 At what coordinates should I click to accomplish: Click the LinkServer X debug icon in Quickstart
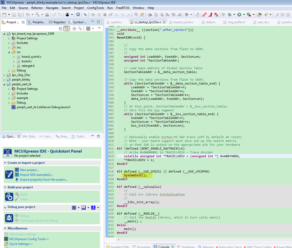(74, 208)
